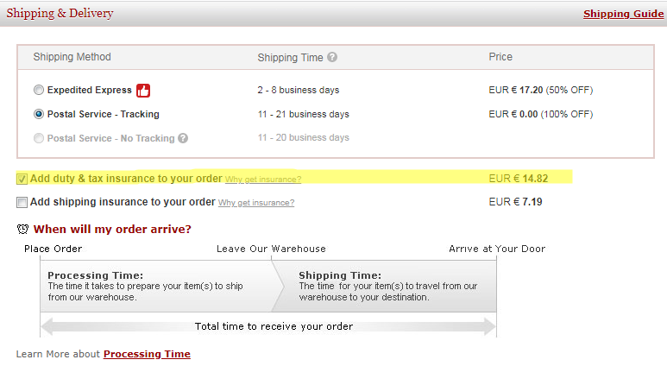This screenshot has width=667, height=366.
Task: Click the Shipping Time help question-mark icon
Action: point(332,58)
